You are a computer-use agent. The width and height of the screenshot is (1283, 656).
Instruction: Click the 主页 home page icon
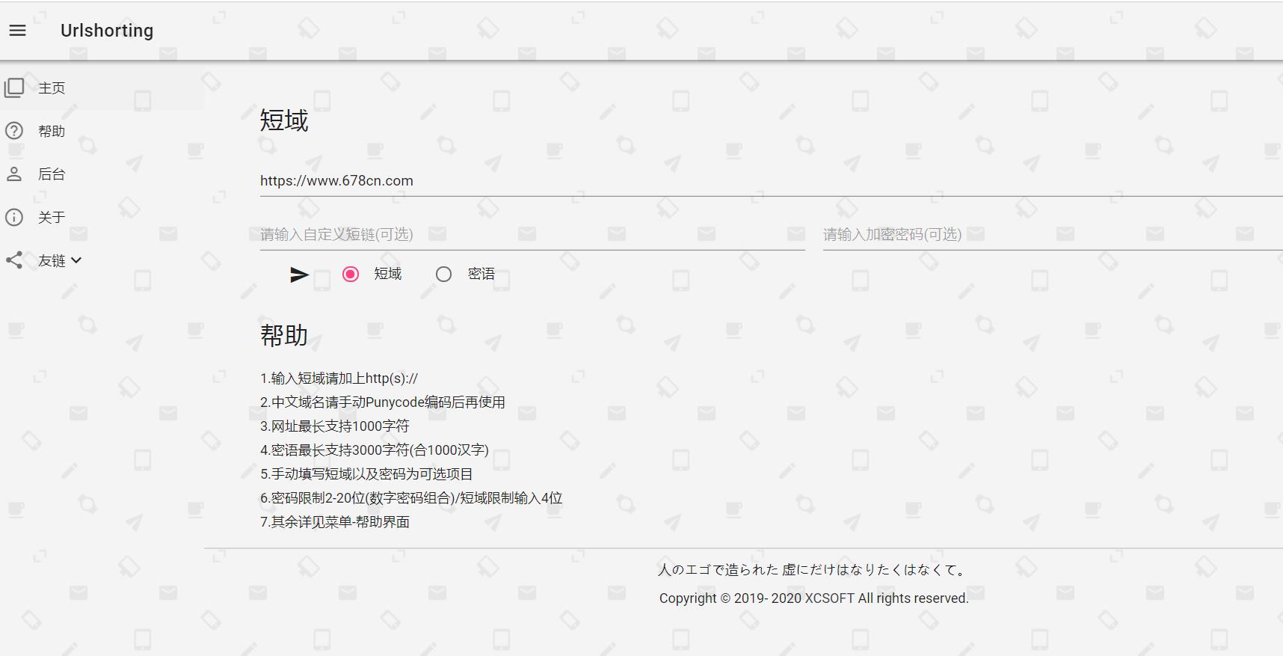click(x=14, y=88)
